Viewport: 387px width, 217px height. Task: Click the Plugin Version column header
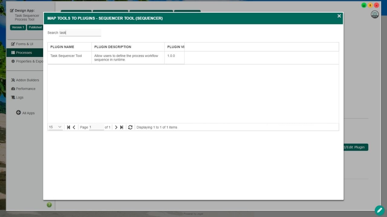click(175, 47)
